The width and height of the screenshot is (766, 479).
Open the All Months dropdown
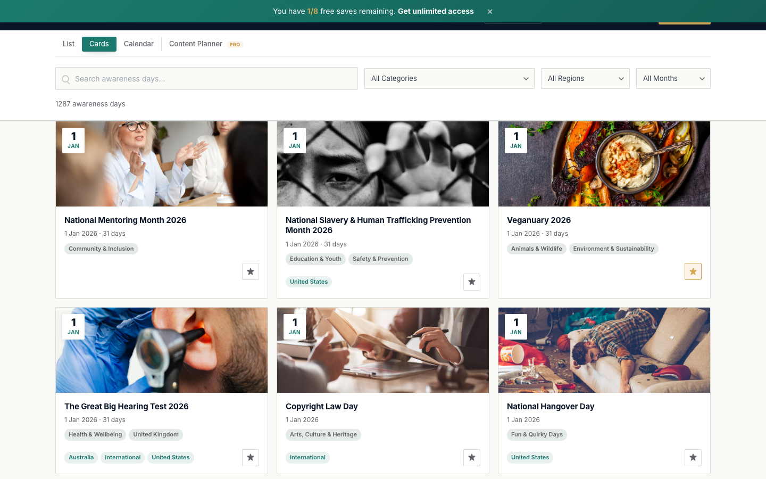(x=673, y=78)
